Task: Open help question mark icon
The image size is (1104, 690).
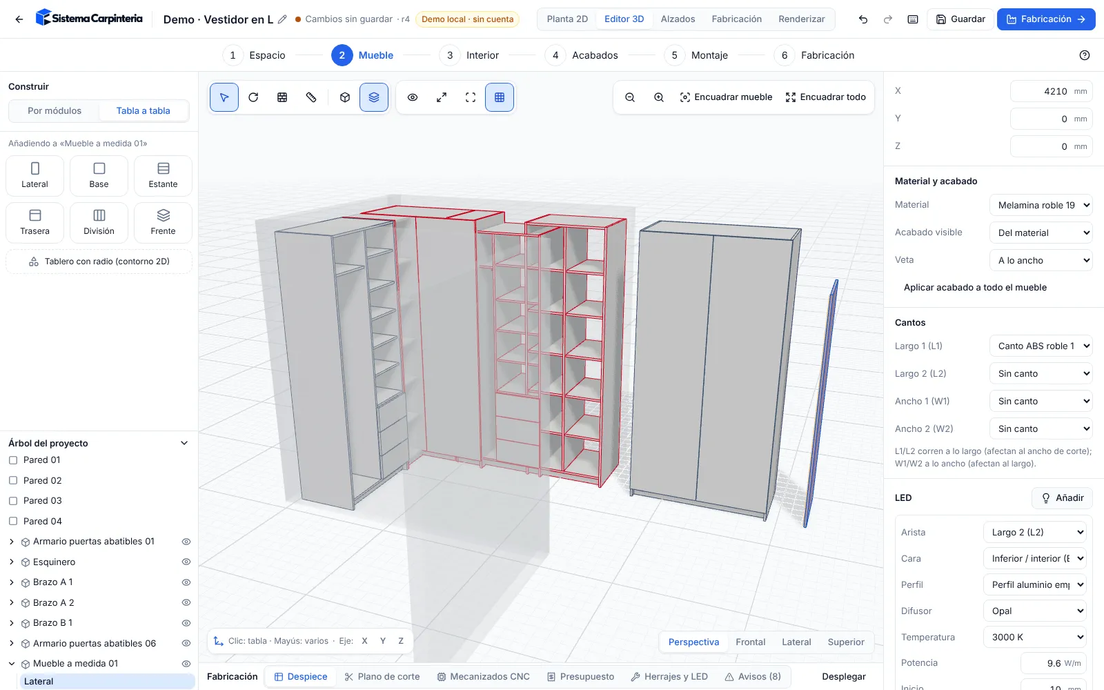Action: click(x=1085, y=55)
